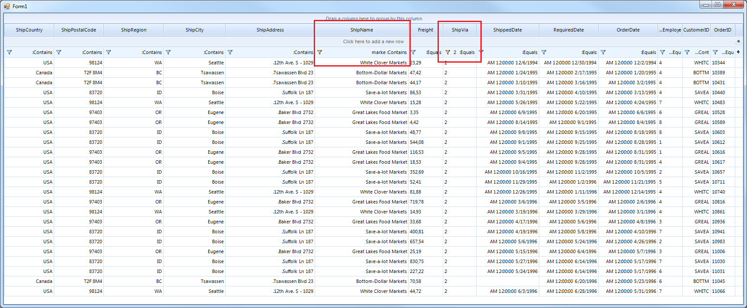Screen dimensions: 747x308
Task: Select OrderID cell 10431
Action: point(723,83)
